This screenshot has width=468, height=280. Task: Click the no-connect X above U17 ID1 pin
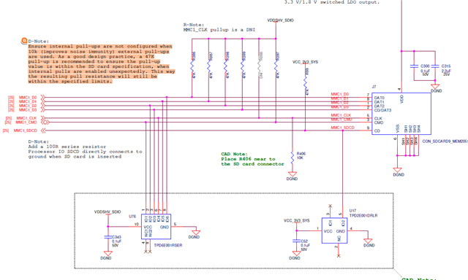330,206
